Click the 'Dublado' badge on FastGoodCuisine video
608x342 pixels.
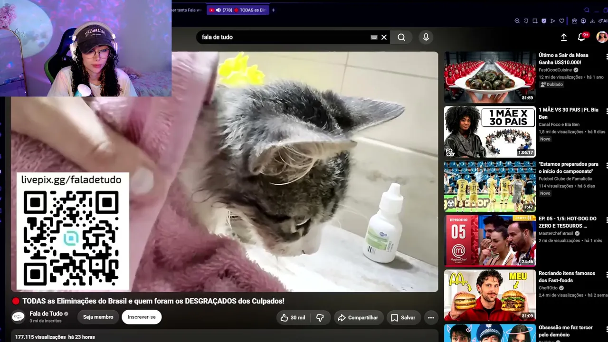point(551,85)
